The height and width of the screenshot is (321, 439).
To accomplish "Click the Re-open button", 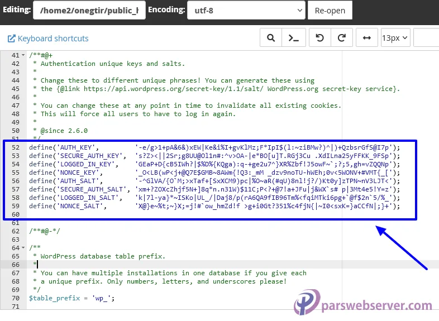I will [330, 10].
